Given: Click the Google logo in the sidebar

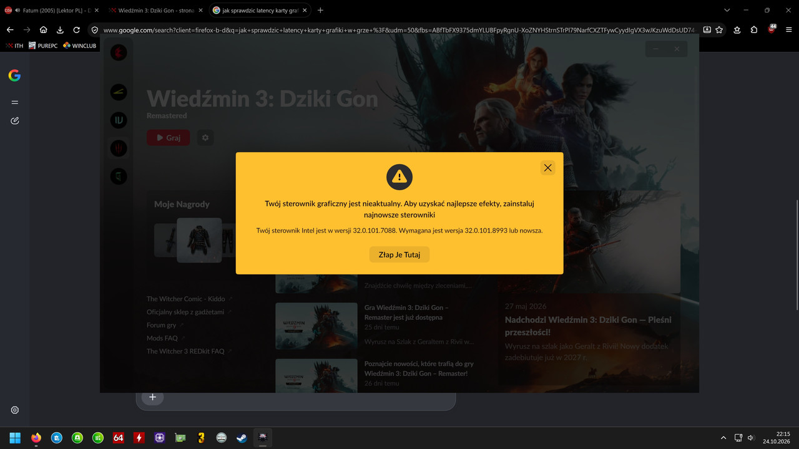Looking at the screenshot, I should tap(14, 75).
